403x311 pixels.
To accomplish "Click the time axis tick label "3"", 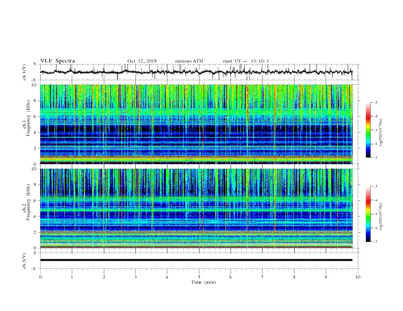I will [x=135, y=277].
